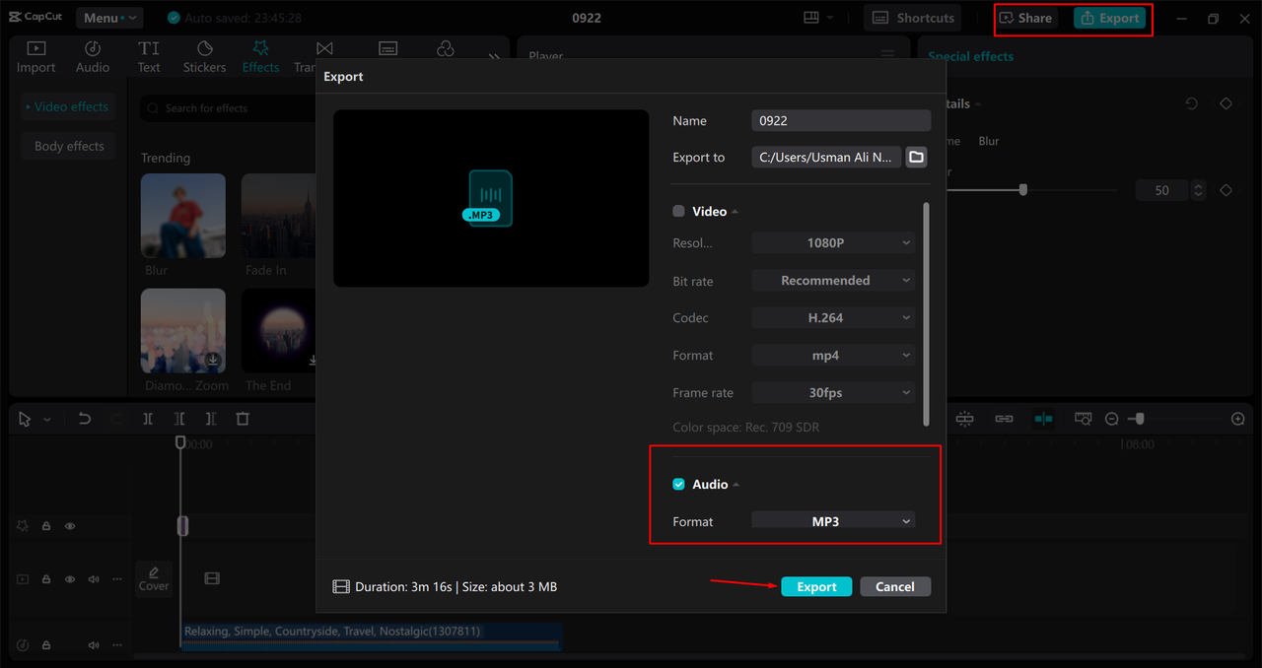Choose the Blur effect thumbnail
Image resolution: width=1262 pixels, height=668 pixels.
pos(183,217)
